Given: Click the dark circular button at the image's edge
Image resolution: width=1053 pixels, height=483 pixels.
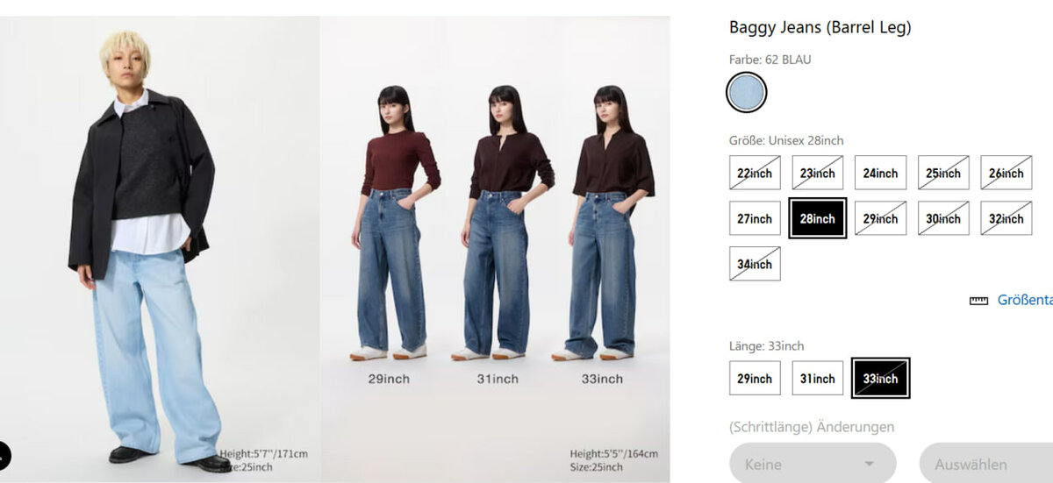Looking at the screenshot, I should 3,456.
